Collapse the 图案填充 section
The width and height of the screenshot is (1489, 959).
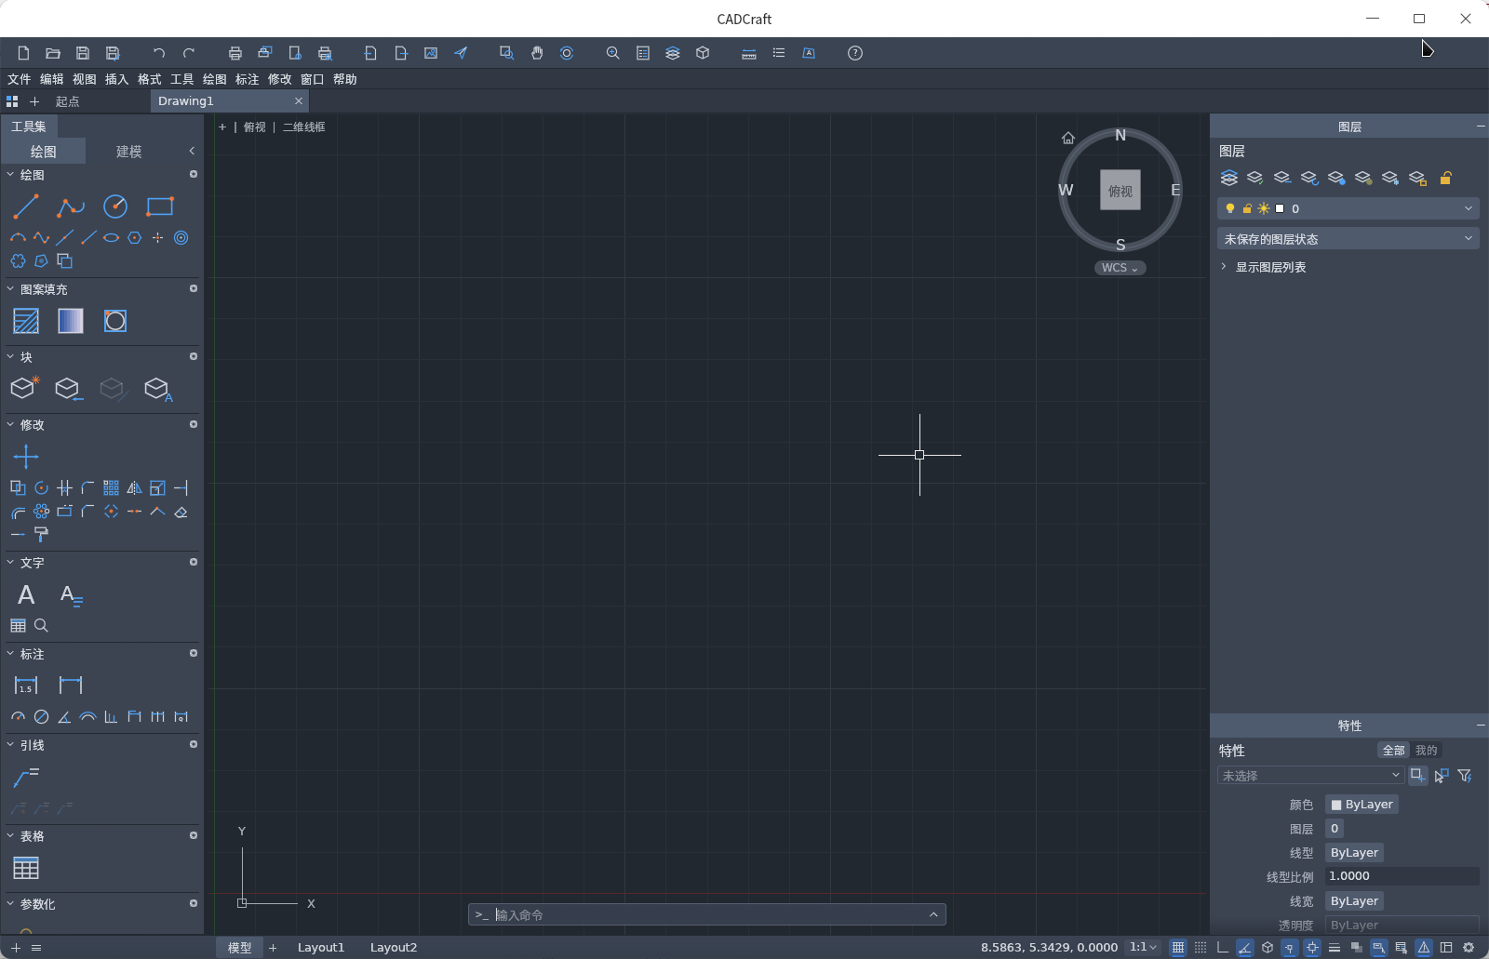(10, 289)
